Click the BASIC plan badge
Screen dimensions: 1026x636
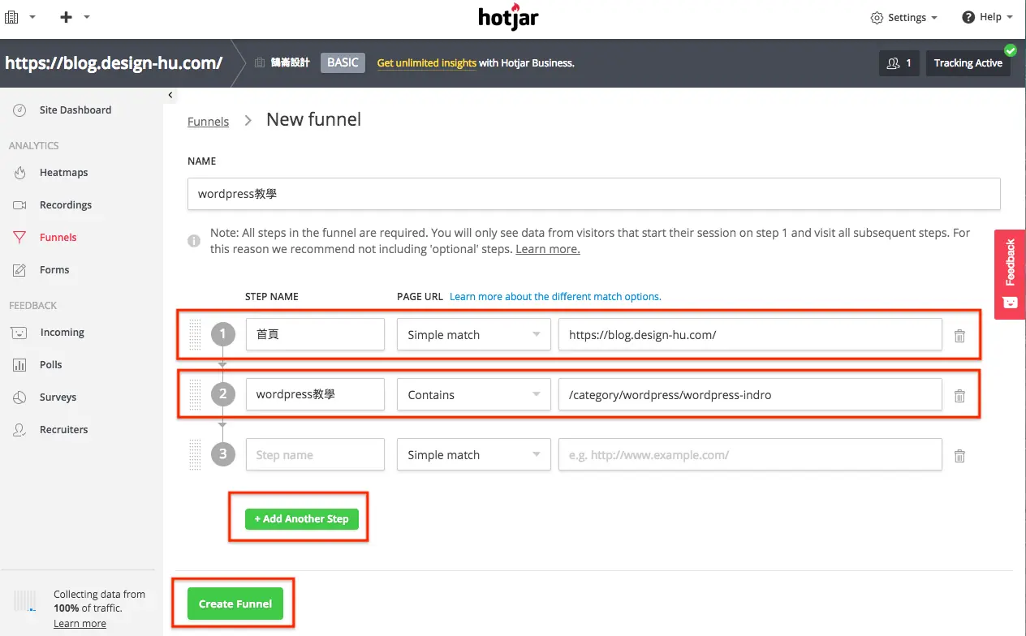point(343,62)
